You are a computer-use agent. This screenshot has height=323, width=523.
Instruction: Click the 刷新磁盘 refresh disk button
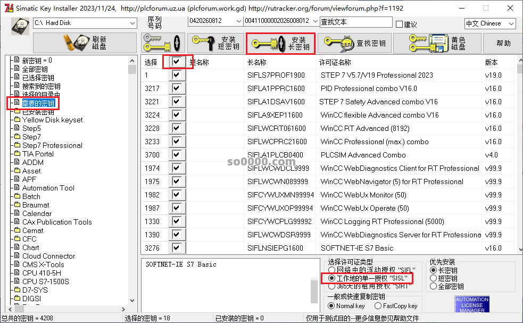(85, 43)
